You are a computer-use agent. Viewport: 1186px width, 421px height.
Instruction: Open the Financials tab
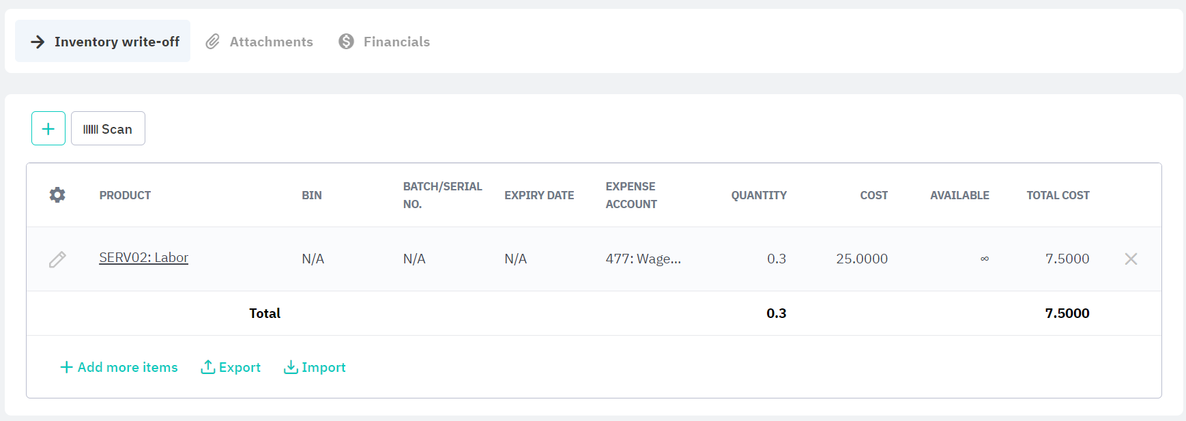tap(384, 42)
